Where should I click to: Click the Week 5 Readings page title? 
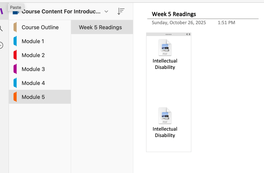tap(174, 14)
